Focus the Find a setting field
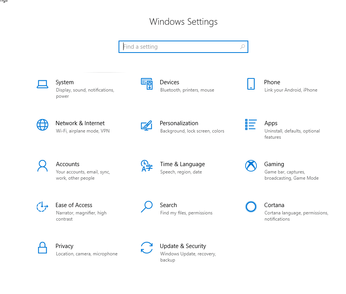 (x=180, y=47)
